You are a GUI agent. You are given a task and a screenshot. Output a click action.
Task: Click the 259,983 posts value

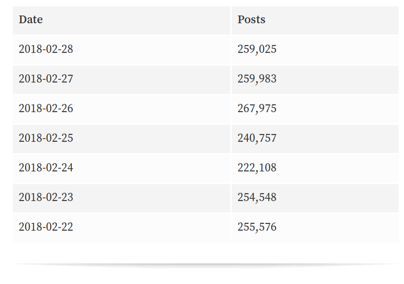coord(257,79)
